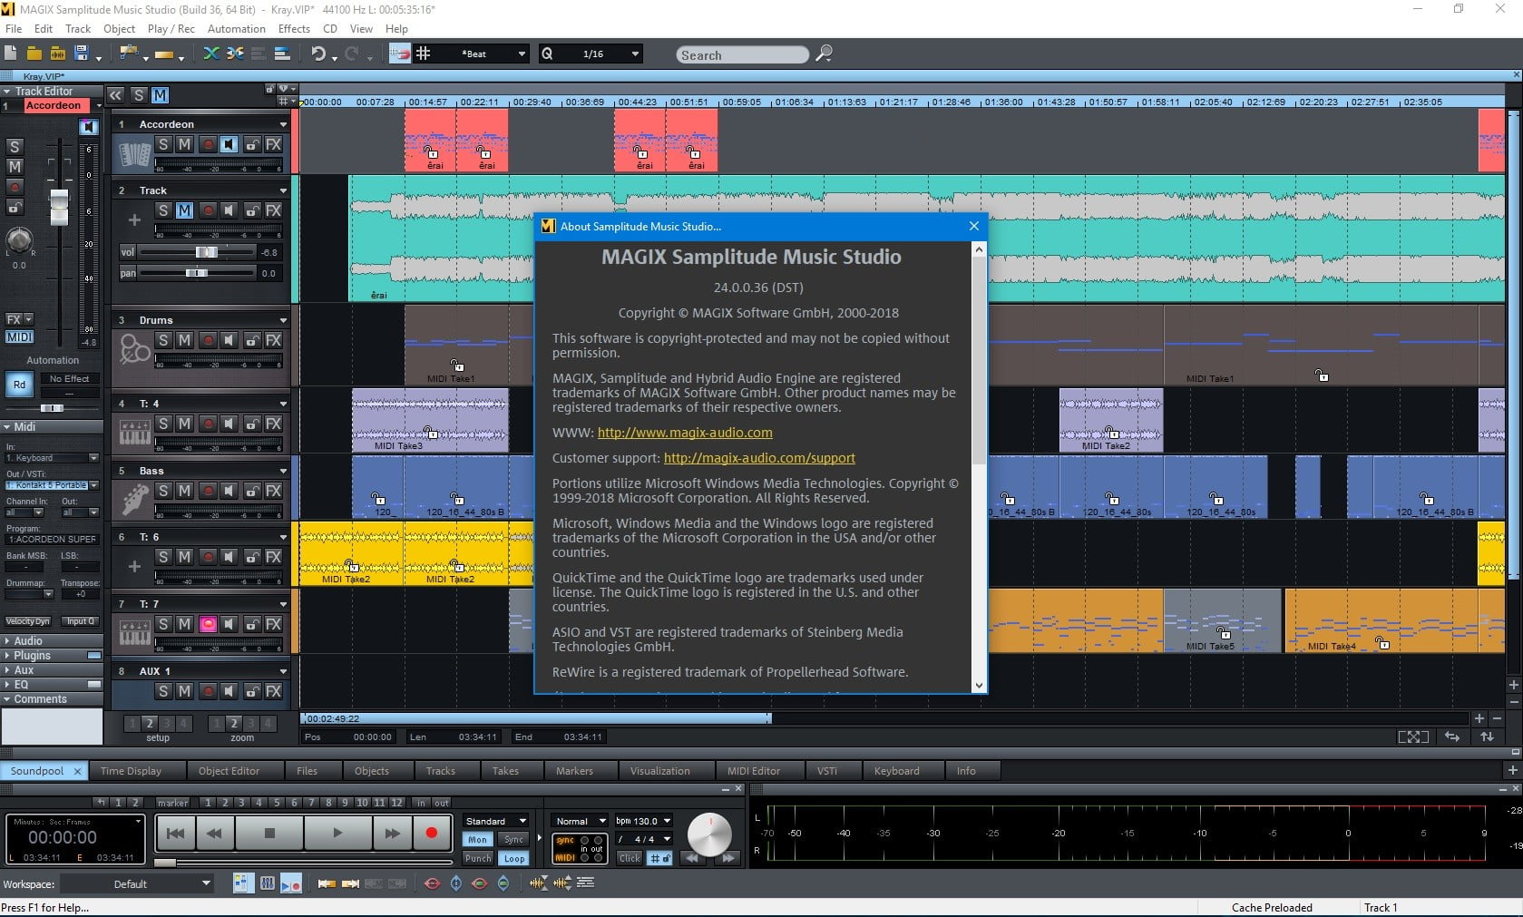The image size is (1523, 917).
Task: Solo the Accordeon track
Action: pyautogui.click(x=163, y=144)
